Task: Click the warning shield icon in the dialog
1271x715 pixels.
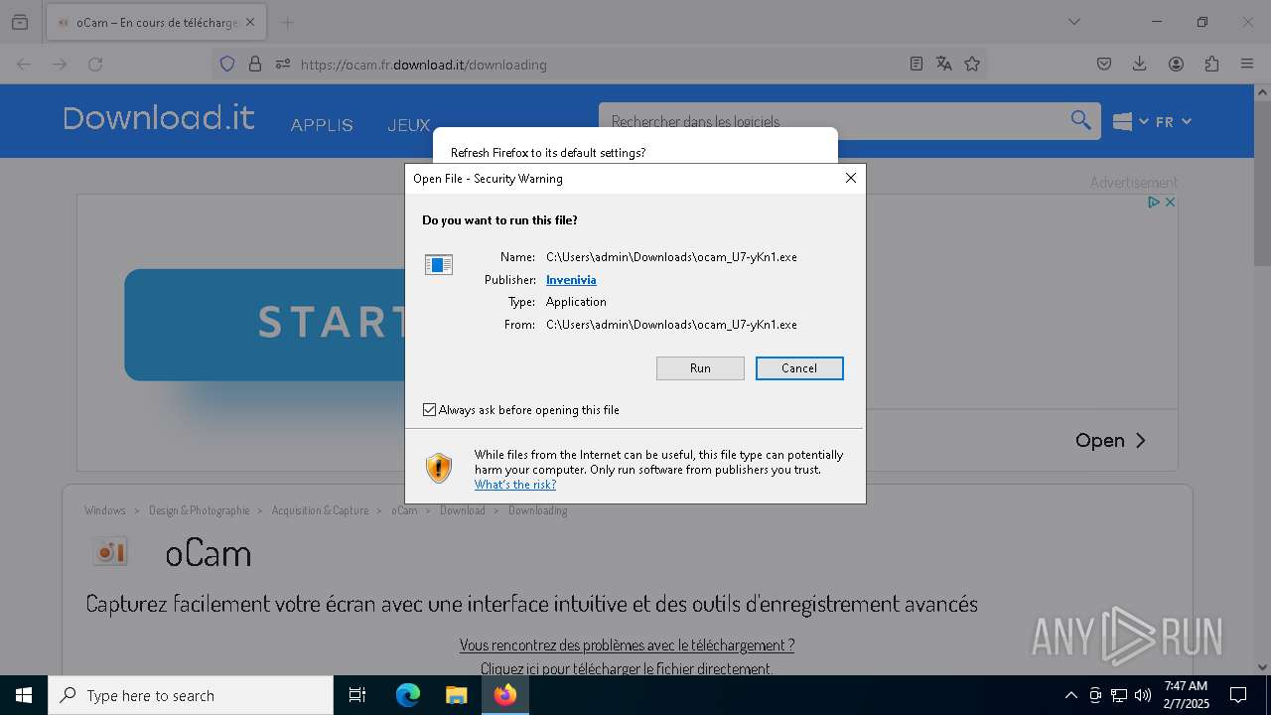Action: point(438,468)
